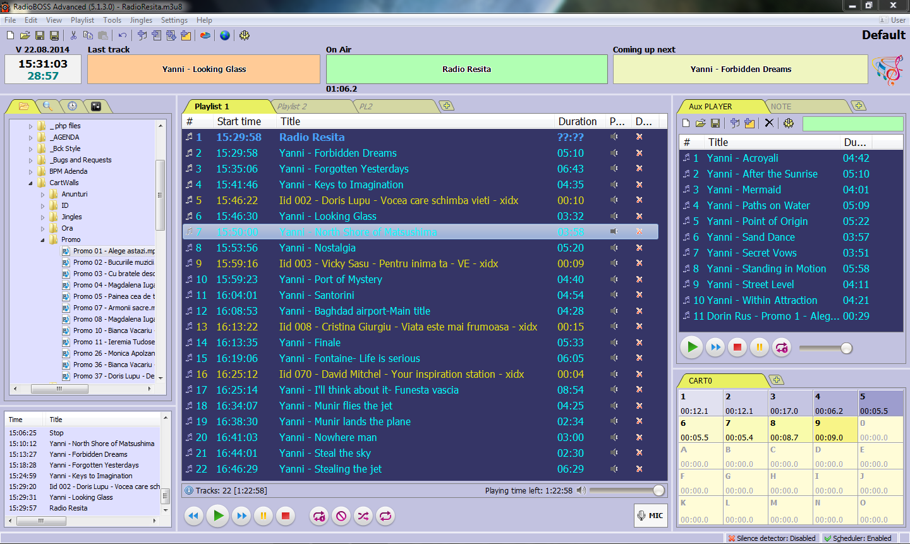Click the delete X icon in Aux Player toolbar
The width and height of the screenshot is (910, 544).
click(x=769, y=123)
